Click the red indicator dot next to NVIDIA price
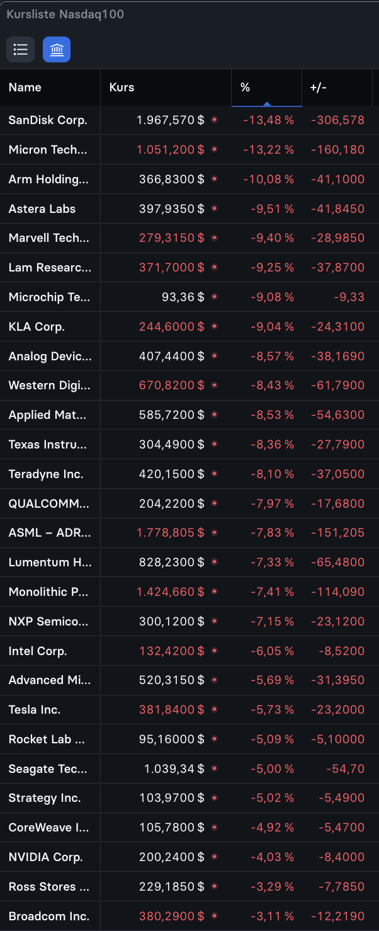379x931 pixels. [x=214, y=857]
